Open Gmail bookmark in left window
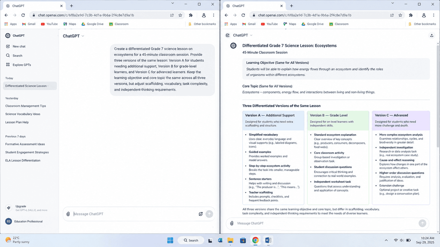Screen dimensions: 440x247 (29, 24)
